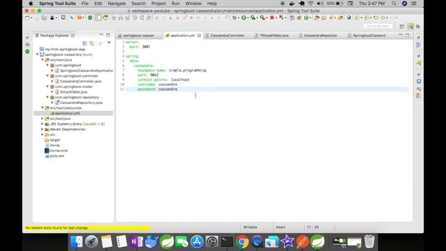Select mvnw.cmd in Package Explorer

click(59, 151)
